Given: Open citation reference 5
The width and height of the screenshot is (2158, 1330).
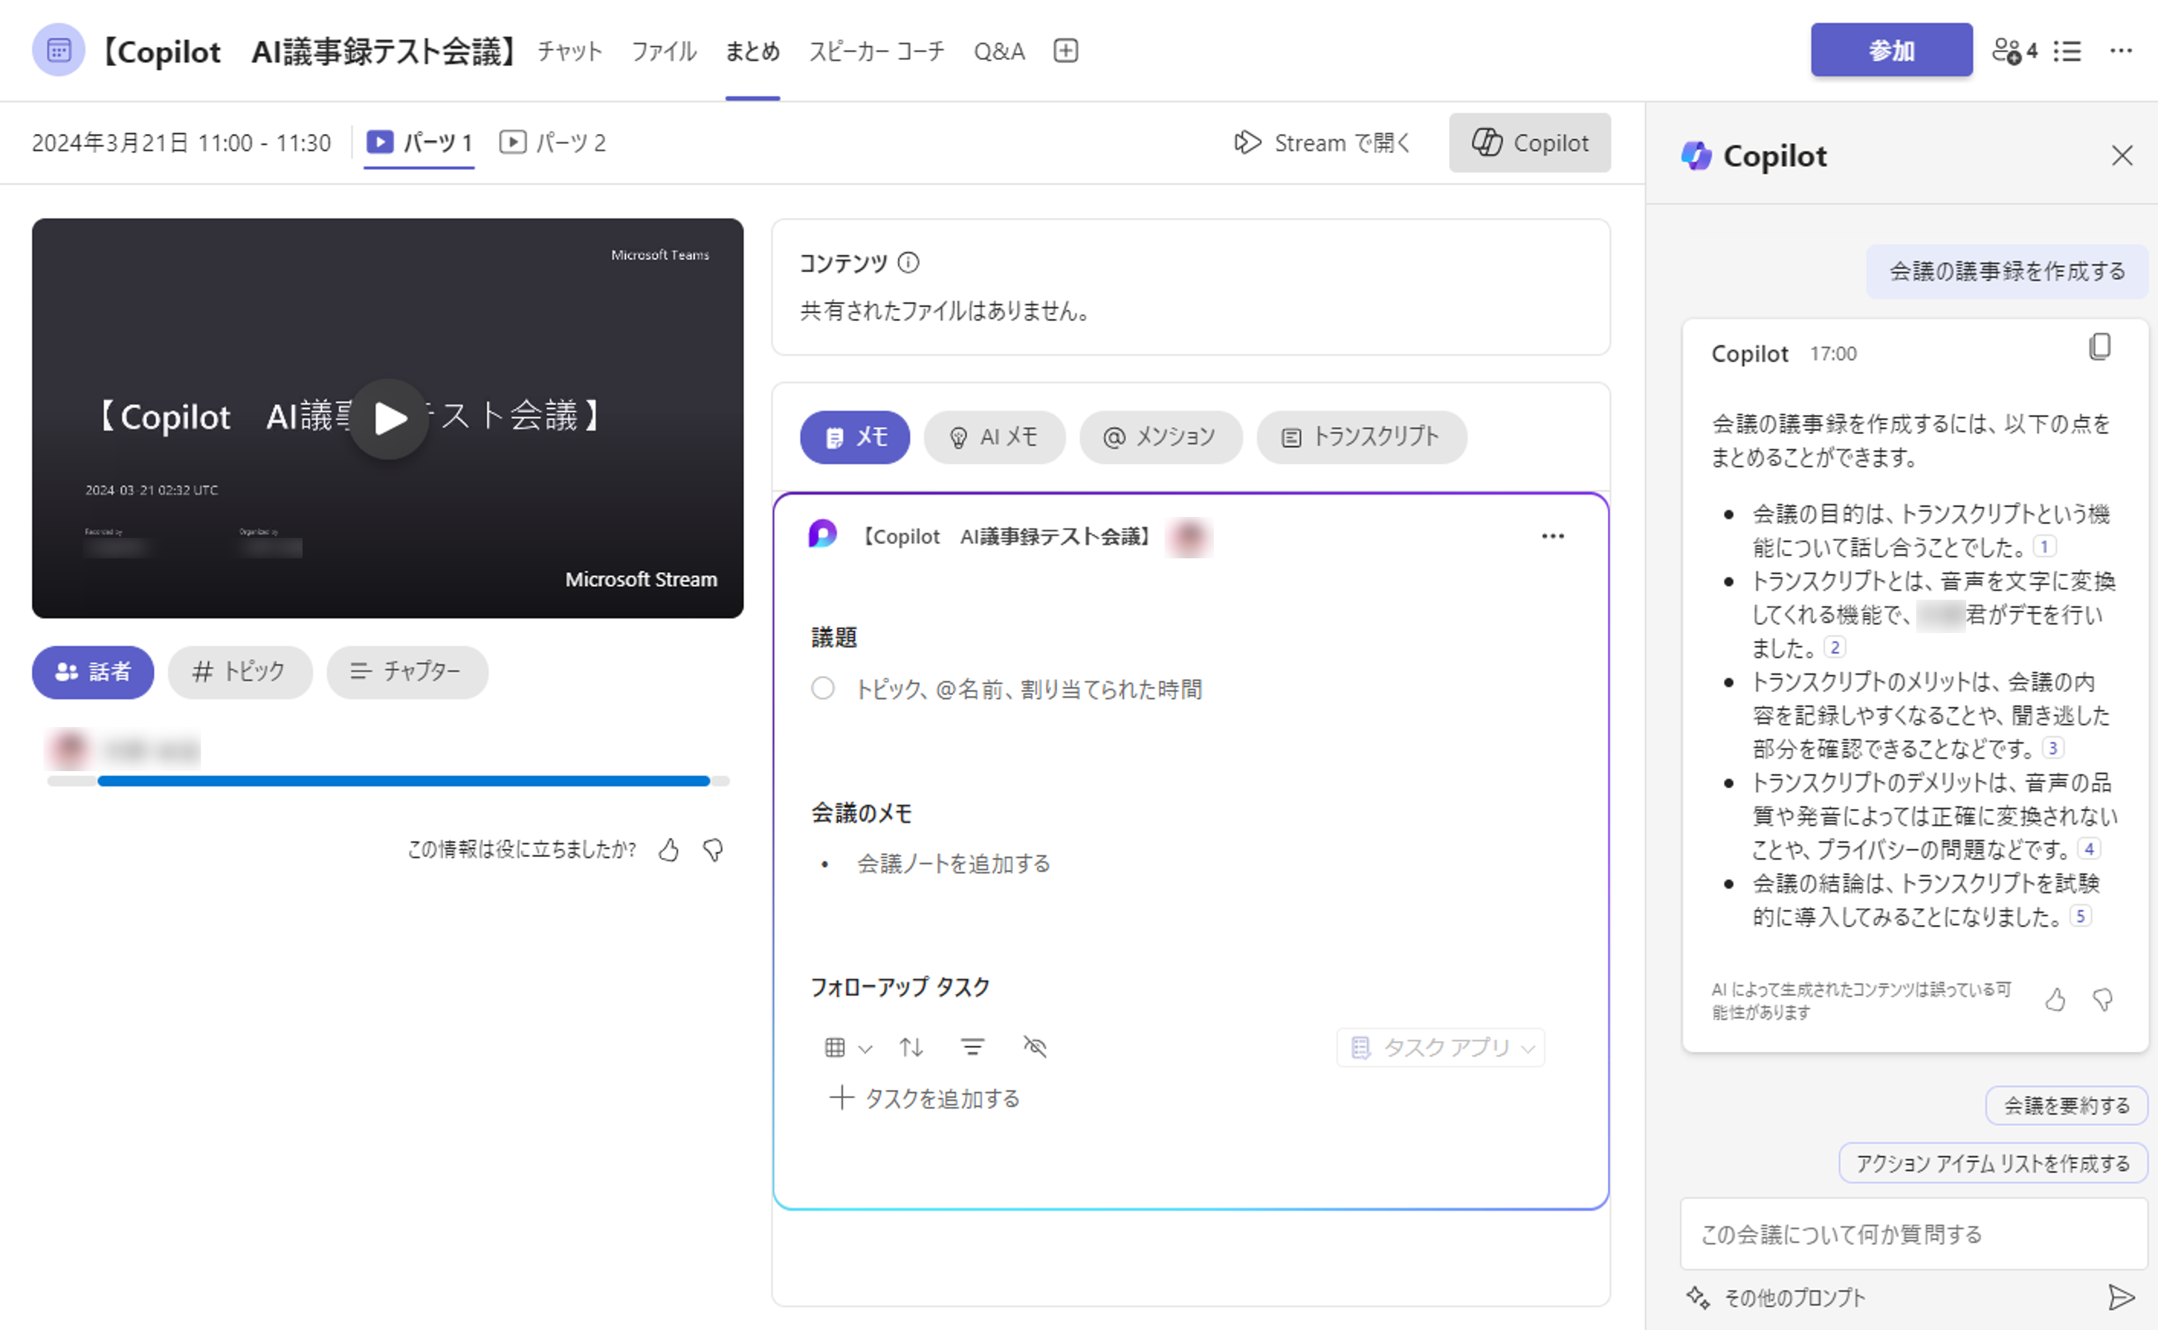Looking at the screenshot, I should pos(2080,916).
